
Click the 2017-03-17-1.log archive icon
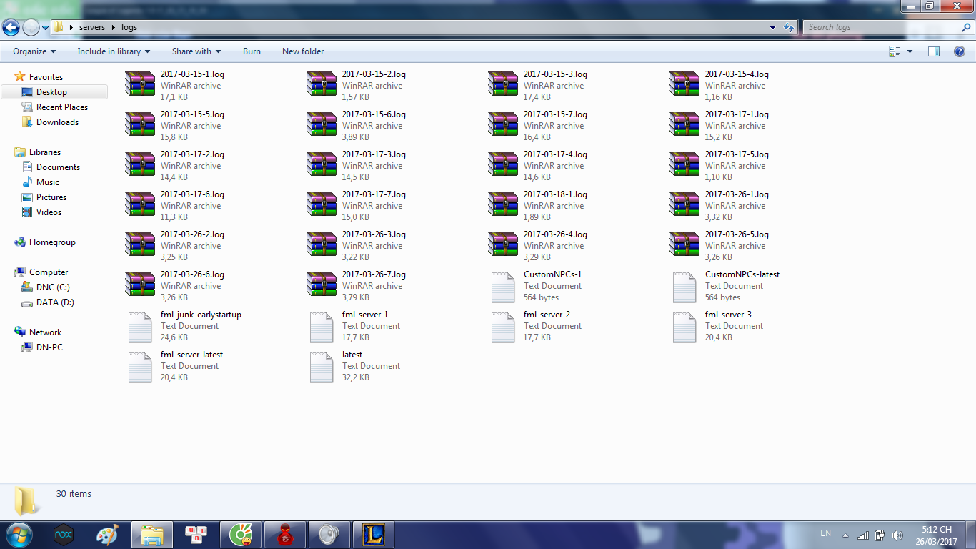coord(684,124)
